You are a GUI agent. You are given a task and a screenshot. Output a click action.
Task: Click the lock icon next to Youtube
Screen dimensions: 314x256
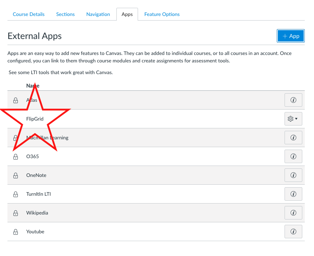[16, 232]
